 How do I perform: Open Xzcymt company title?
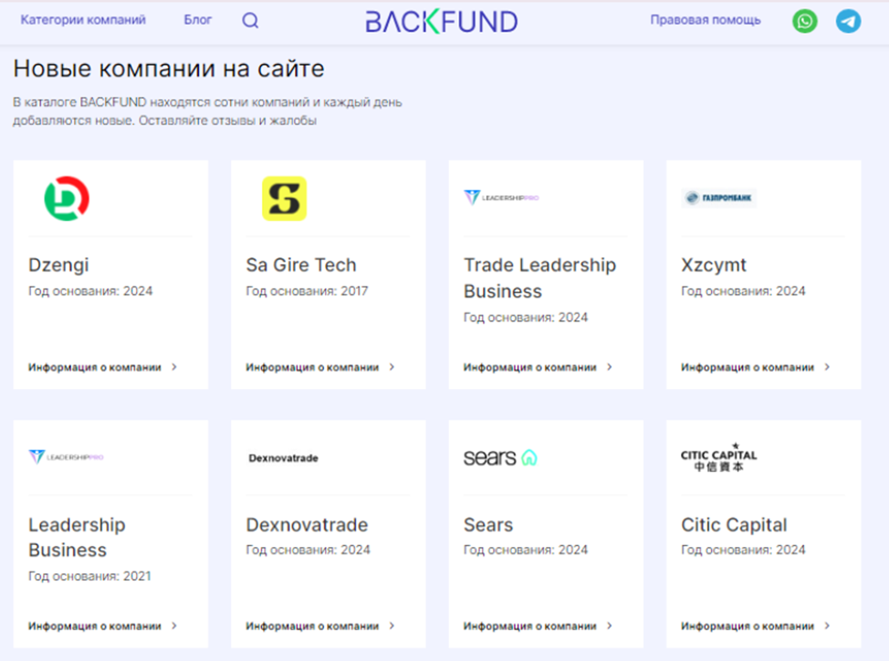pos(714,265)
